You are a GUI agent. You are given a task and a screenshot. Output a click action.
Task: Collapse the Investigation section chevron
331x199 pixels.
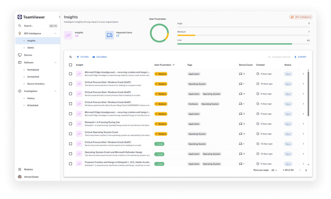(55, 91)
